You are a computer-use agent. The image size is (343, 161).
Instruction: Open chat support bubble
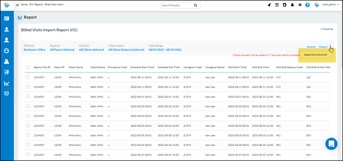click(x=331, y=144)
